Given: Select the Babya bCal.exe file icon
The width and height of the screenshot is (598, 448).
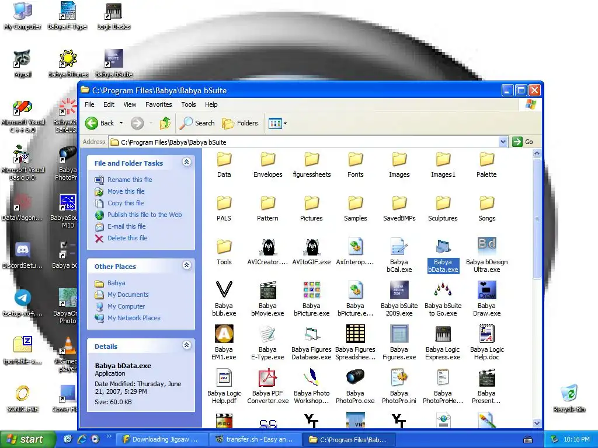Looking at the screenshot, I should tap(399, 247).
